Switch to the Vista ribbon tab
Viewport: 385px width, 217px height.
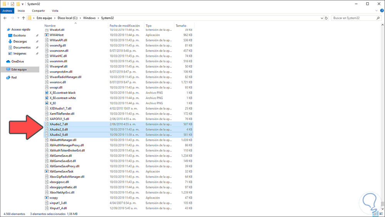pyautogui.click(x=55, y=11)
